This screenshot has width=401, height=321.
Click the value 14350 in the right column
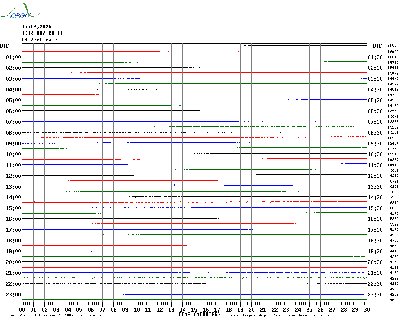click(x=393, y=101)
